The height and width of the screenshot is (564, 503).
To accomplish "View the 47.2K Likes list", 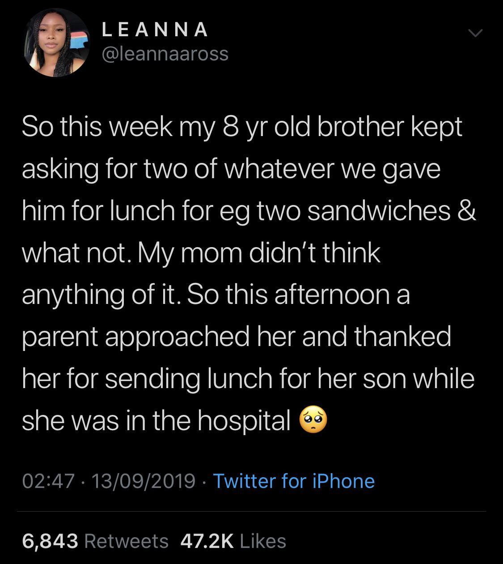I will 233,541.
